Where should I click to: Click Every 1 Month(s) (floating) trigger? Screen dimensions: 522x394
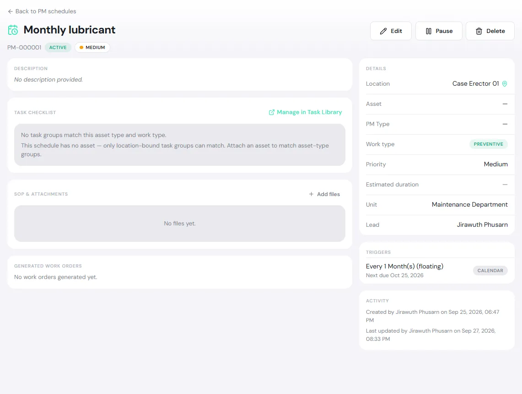404,266
